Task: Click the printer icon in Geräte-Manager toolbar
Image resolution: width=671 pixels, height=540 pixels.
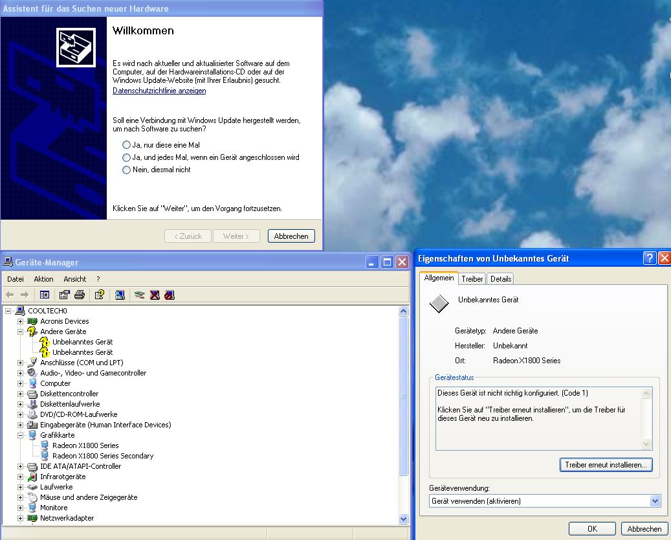Action: tap(80, 295)
